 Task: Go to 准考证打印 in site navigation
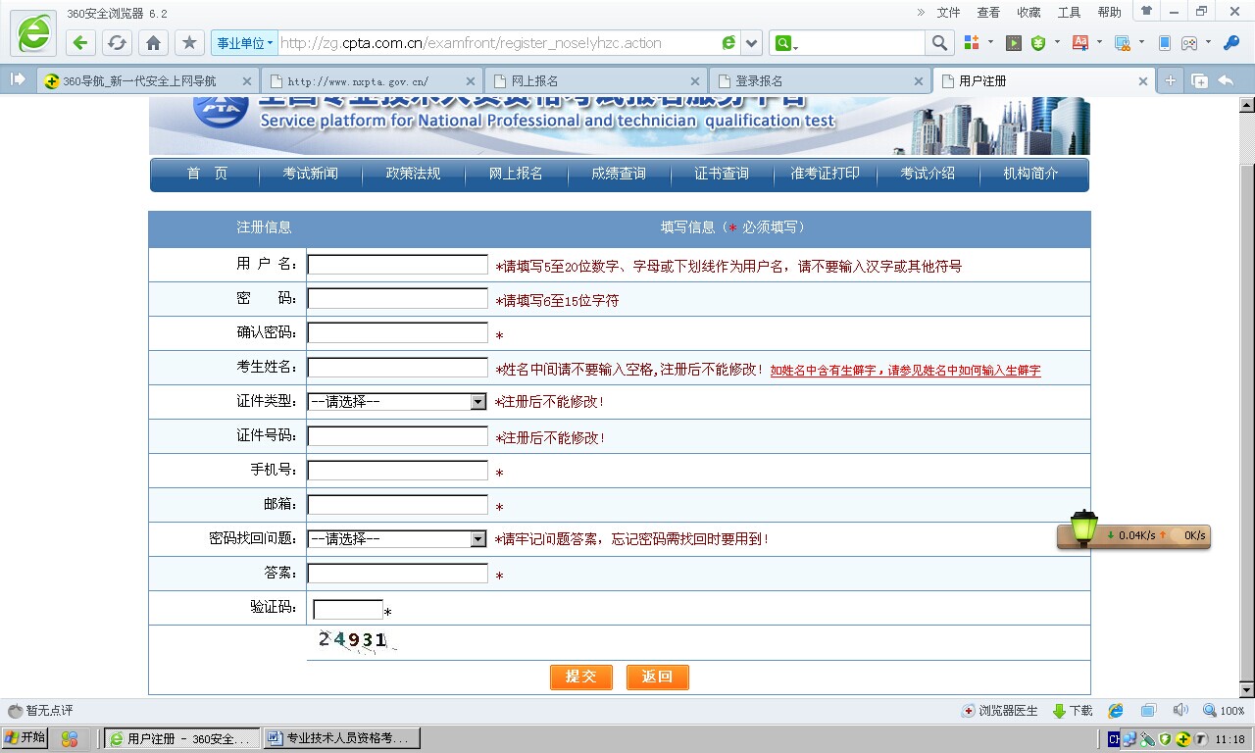(x=825, y=174)
